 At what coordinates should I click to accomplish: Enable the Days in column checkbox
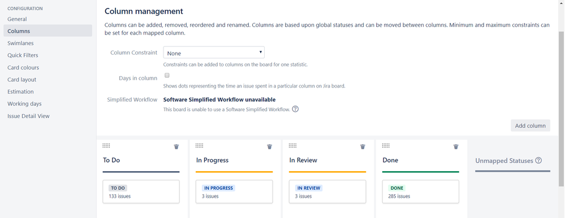(x=167, y=76)
